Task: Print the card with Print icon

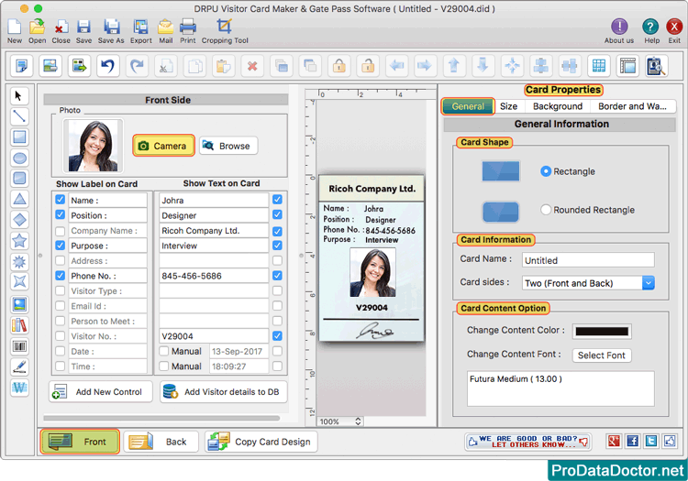Action: point(188,27)
